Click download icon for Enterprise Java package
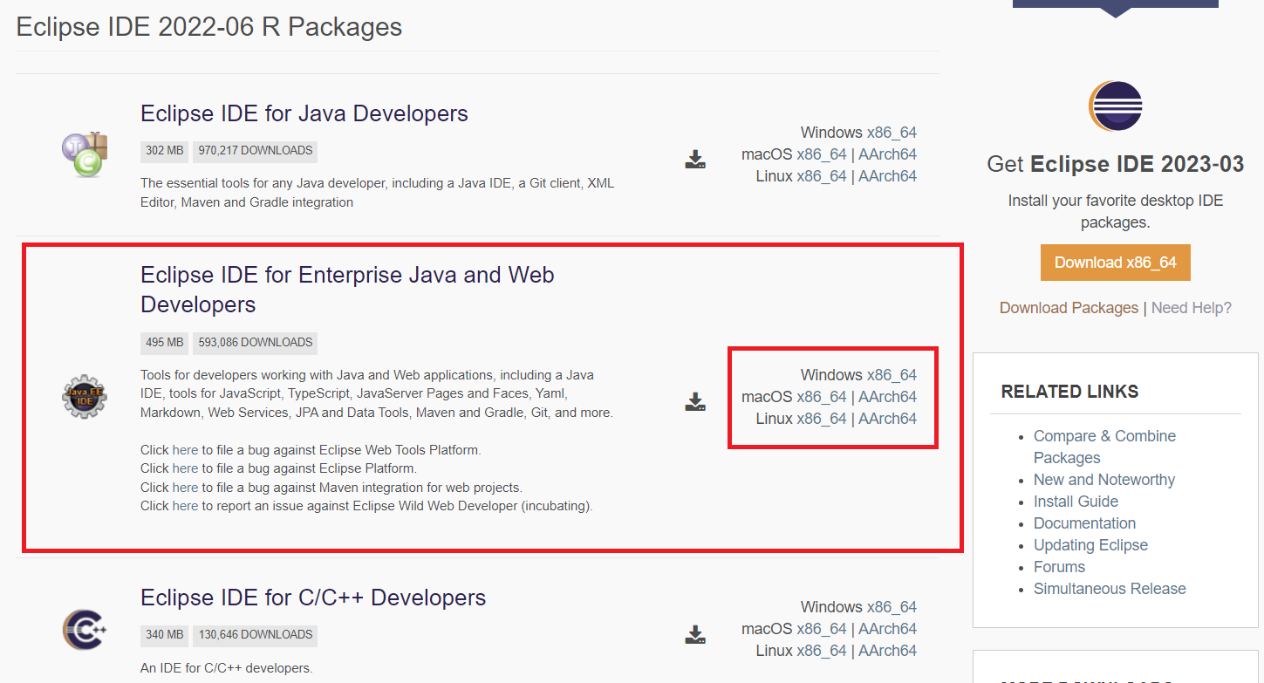Screen dimensions: 1264x683 click(695, 402)
